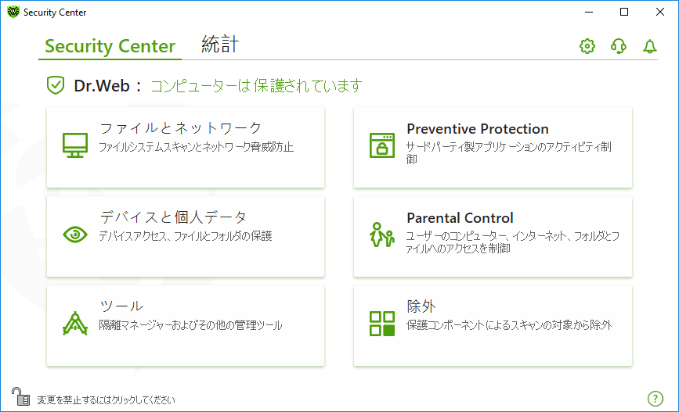The image size is (679, 412).
Task: Click the monitor icon for Files and Network
Action: coord(75,145)
